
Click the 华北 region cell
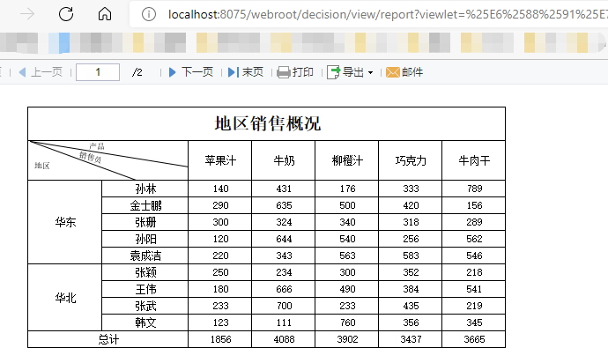[x=65, y=298]
